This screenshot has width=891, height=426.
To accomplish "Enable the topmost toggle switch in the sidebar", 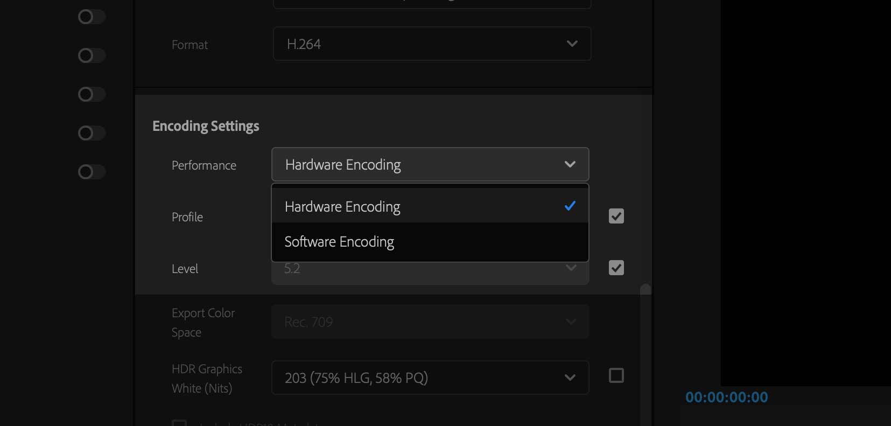I will click(91, 17).
